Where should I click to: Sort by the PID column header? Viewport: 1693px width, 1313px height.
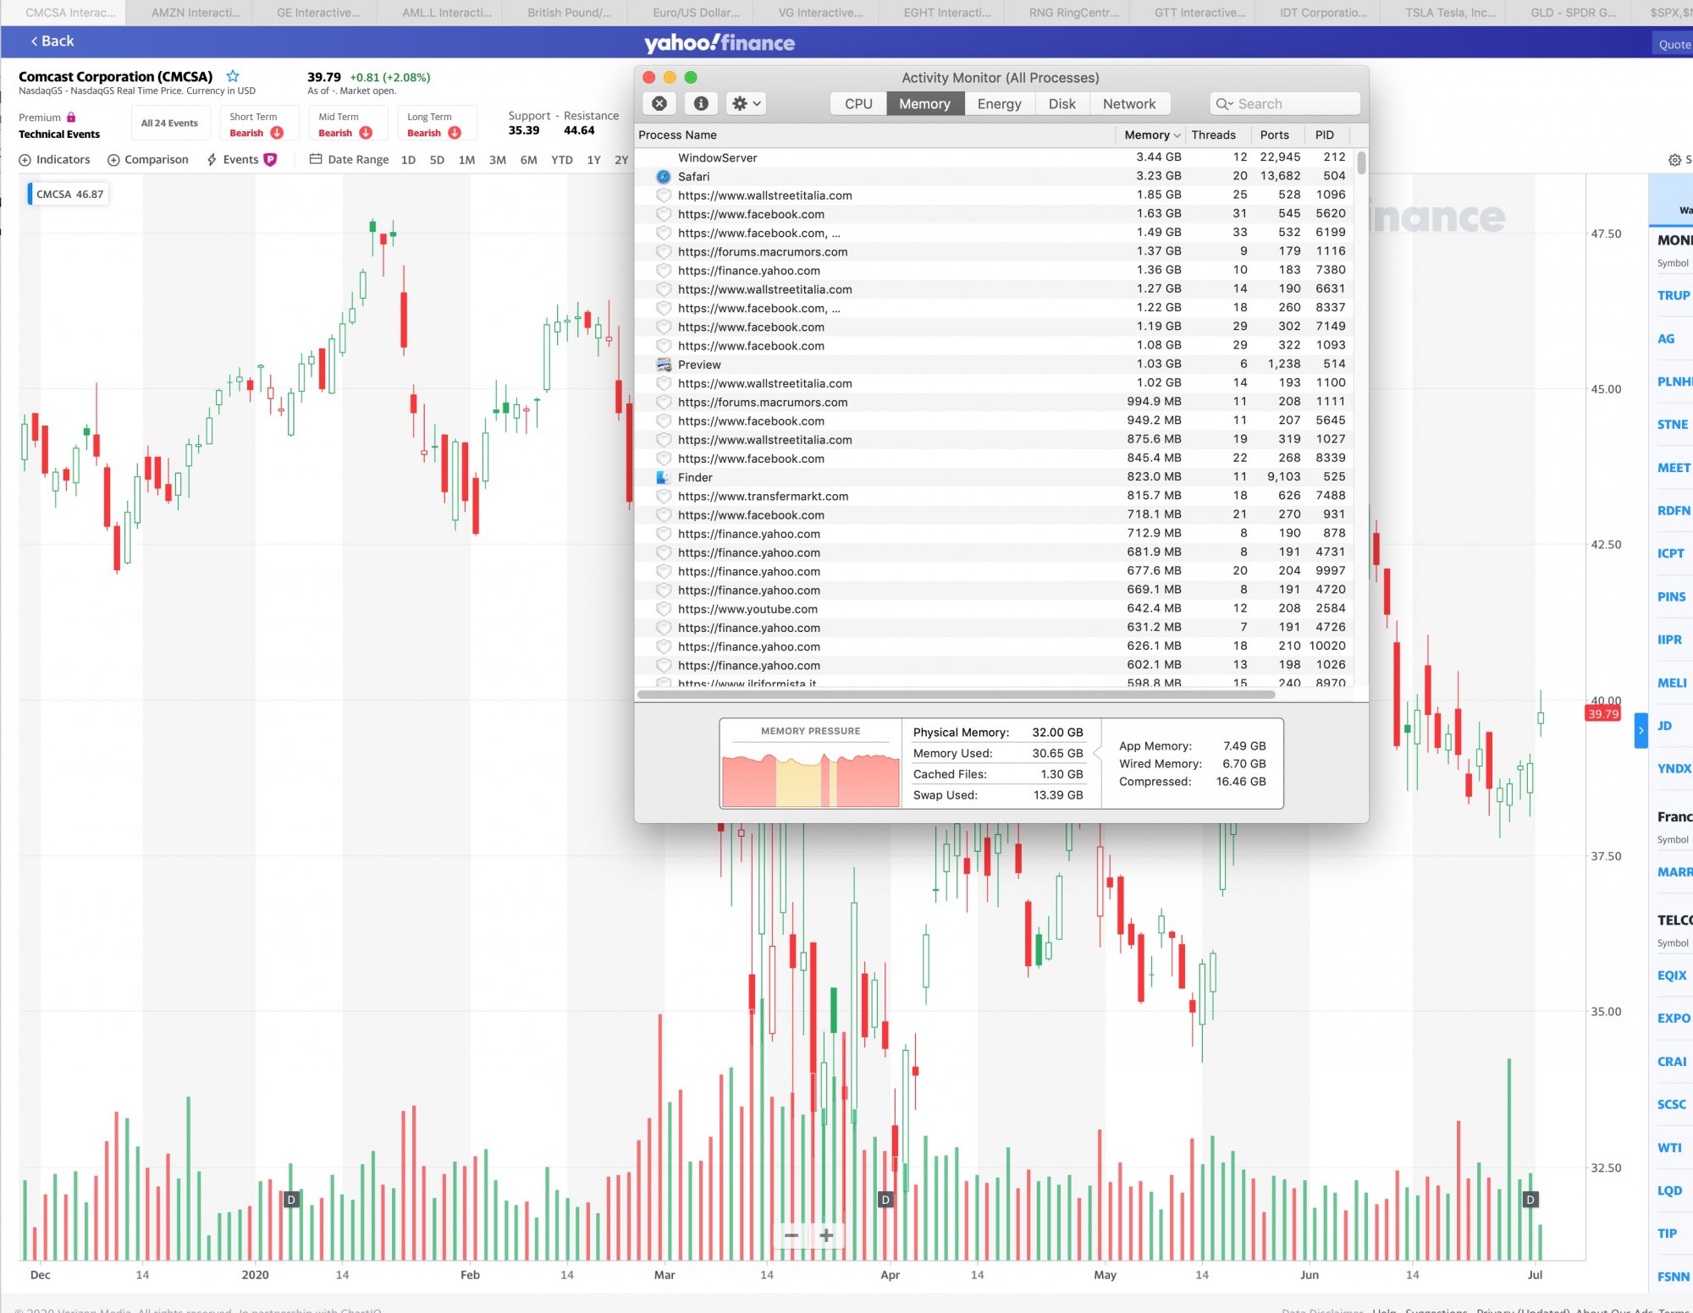1325,135
